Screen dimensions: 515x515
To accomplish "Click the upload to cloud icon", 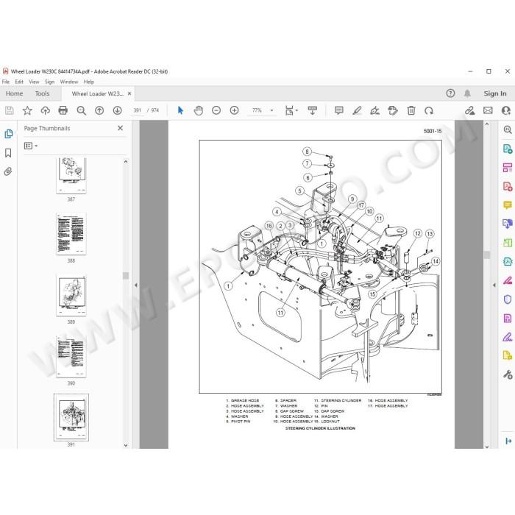I will tap(46, 110).
